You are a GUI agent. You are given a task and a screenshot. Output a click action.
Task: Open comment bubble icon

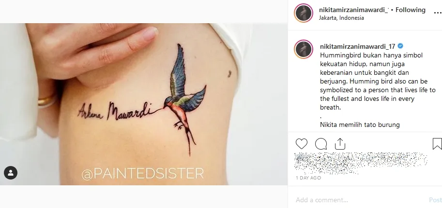(x=321, y=144)
